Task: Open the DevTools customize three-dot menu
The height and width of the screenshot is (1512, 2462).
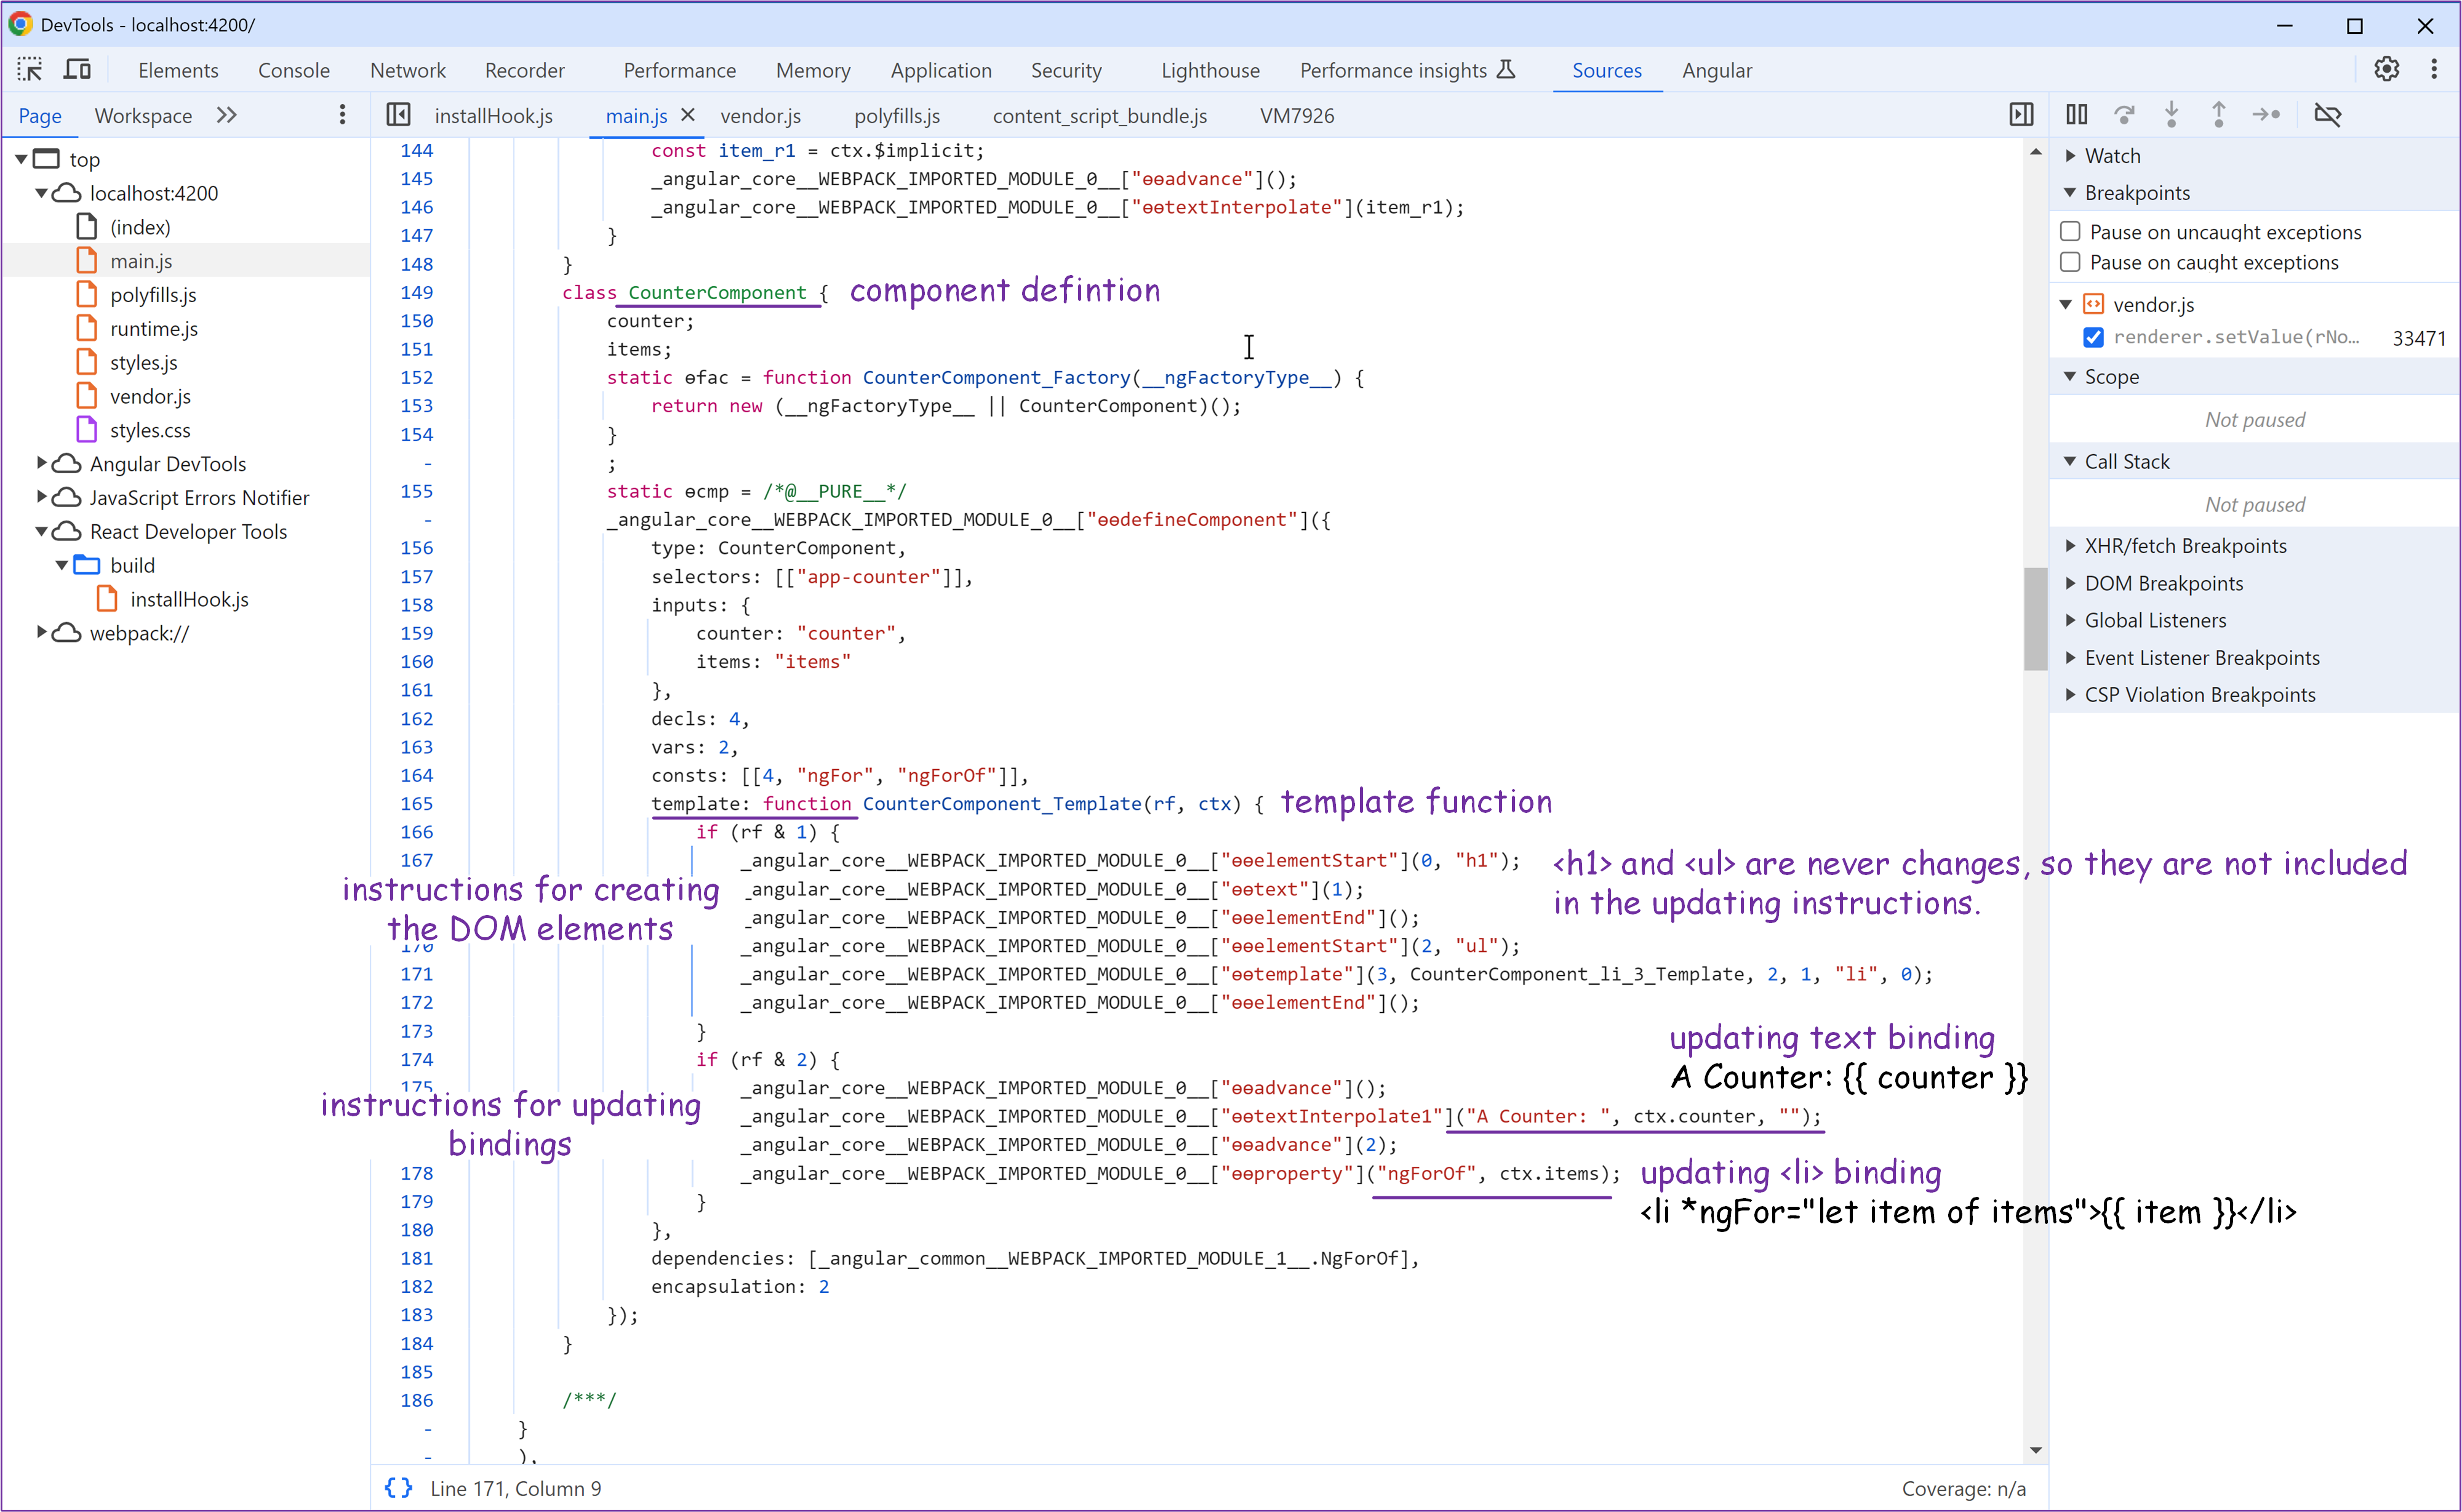Action: pos(2434,69)
